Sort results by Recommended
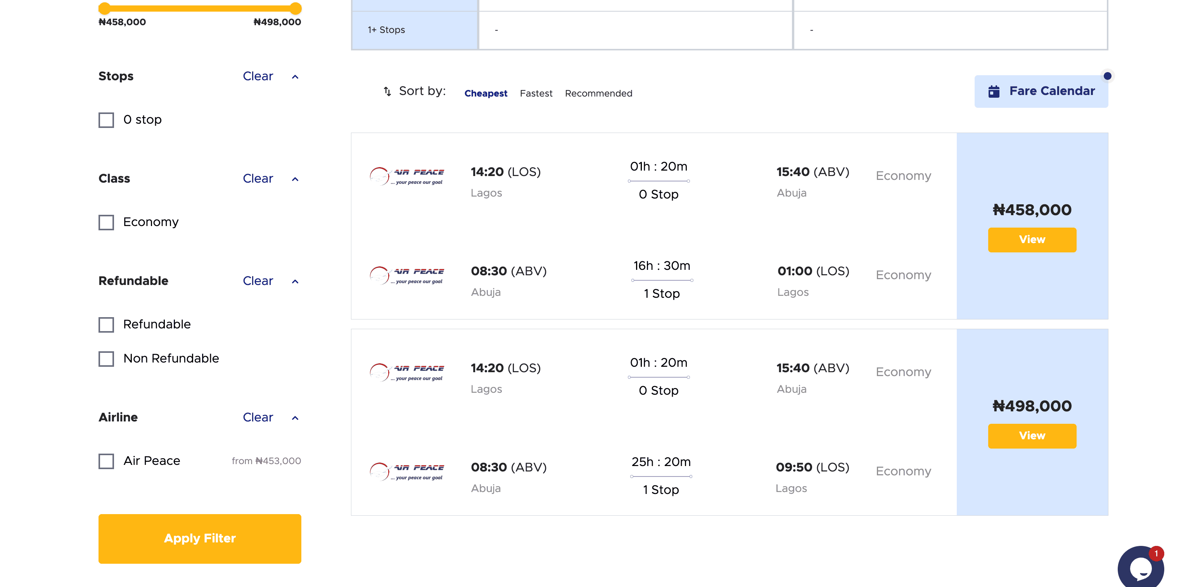 tap(598, 93)
